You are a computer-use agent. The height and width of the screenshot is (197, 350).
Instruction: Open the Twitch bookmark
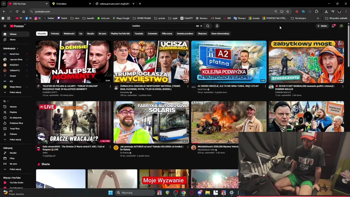tap(62, 18)
